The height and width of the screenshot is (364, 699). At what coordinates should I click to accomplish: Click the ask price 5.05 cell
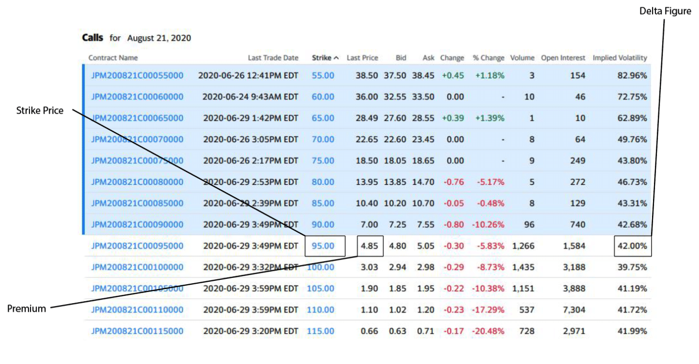coord(426,246)
